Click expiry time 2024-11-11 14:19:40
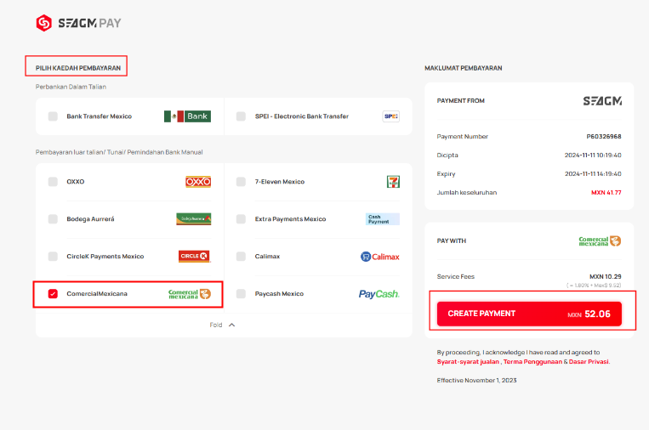Image resolution: width=649 pixels, height=430 pixels. coord(593,173)
